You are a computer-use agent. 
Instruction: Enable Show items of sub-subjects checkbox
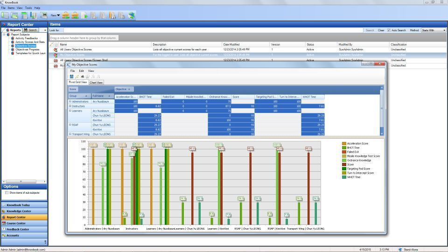(7, 193)
